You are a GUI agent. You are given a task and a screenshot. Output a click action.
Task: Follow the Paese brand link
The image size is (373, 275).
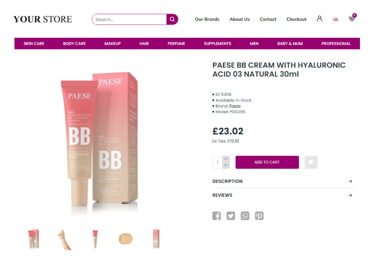(x=235, y=106)
